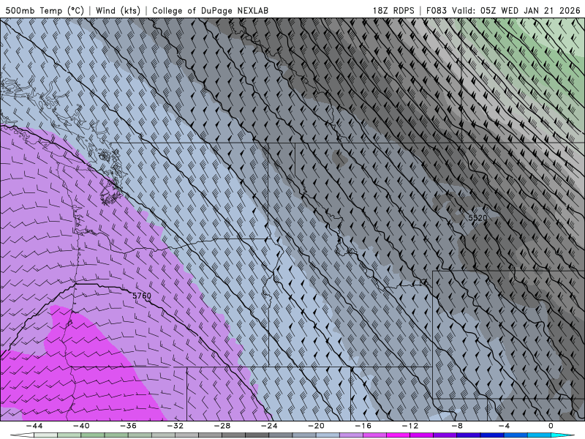
Task: Click the '-40' color scale label
Action: click(81, 426)
